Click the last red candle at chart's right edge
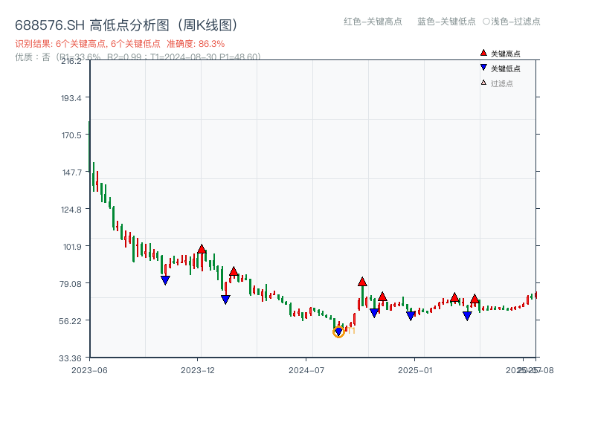 tap(535, 295)
